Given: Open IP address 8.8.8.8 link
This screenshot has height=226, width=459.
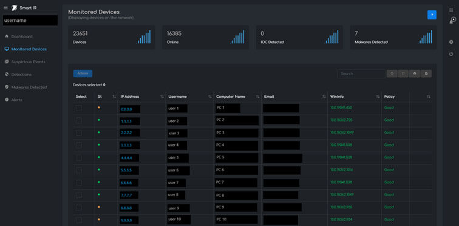Looking at the screenshot, I should pos(126,208).
